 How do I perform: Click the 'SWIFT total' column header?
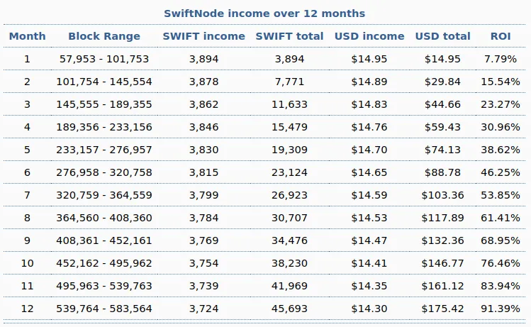click(x=289, y=36)
